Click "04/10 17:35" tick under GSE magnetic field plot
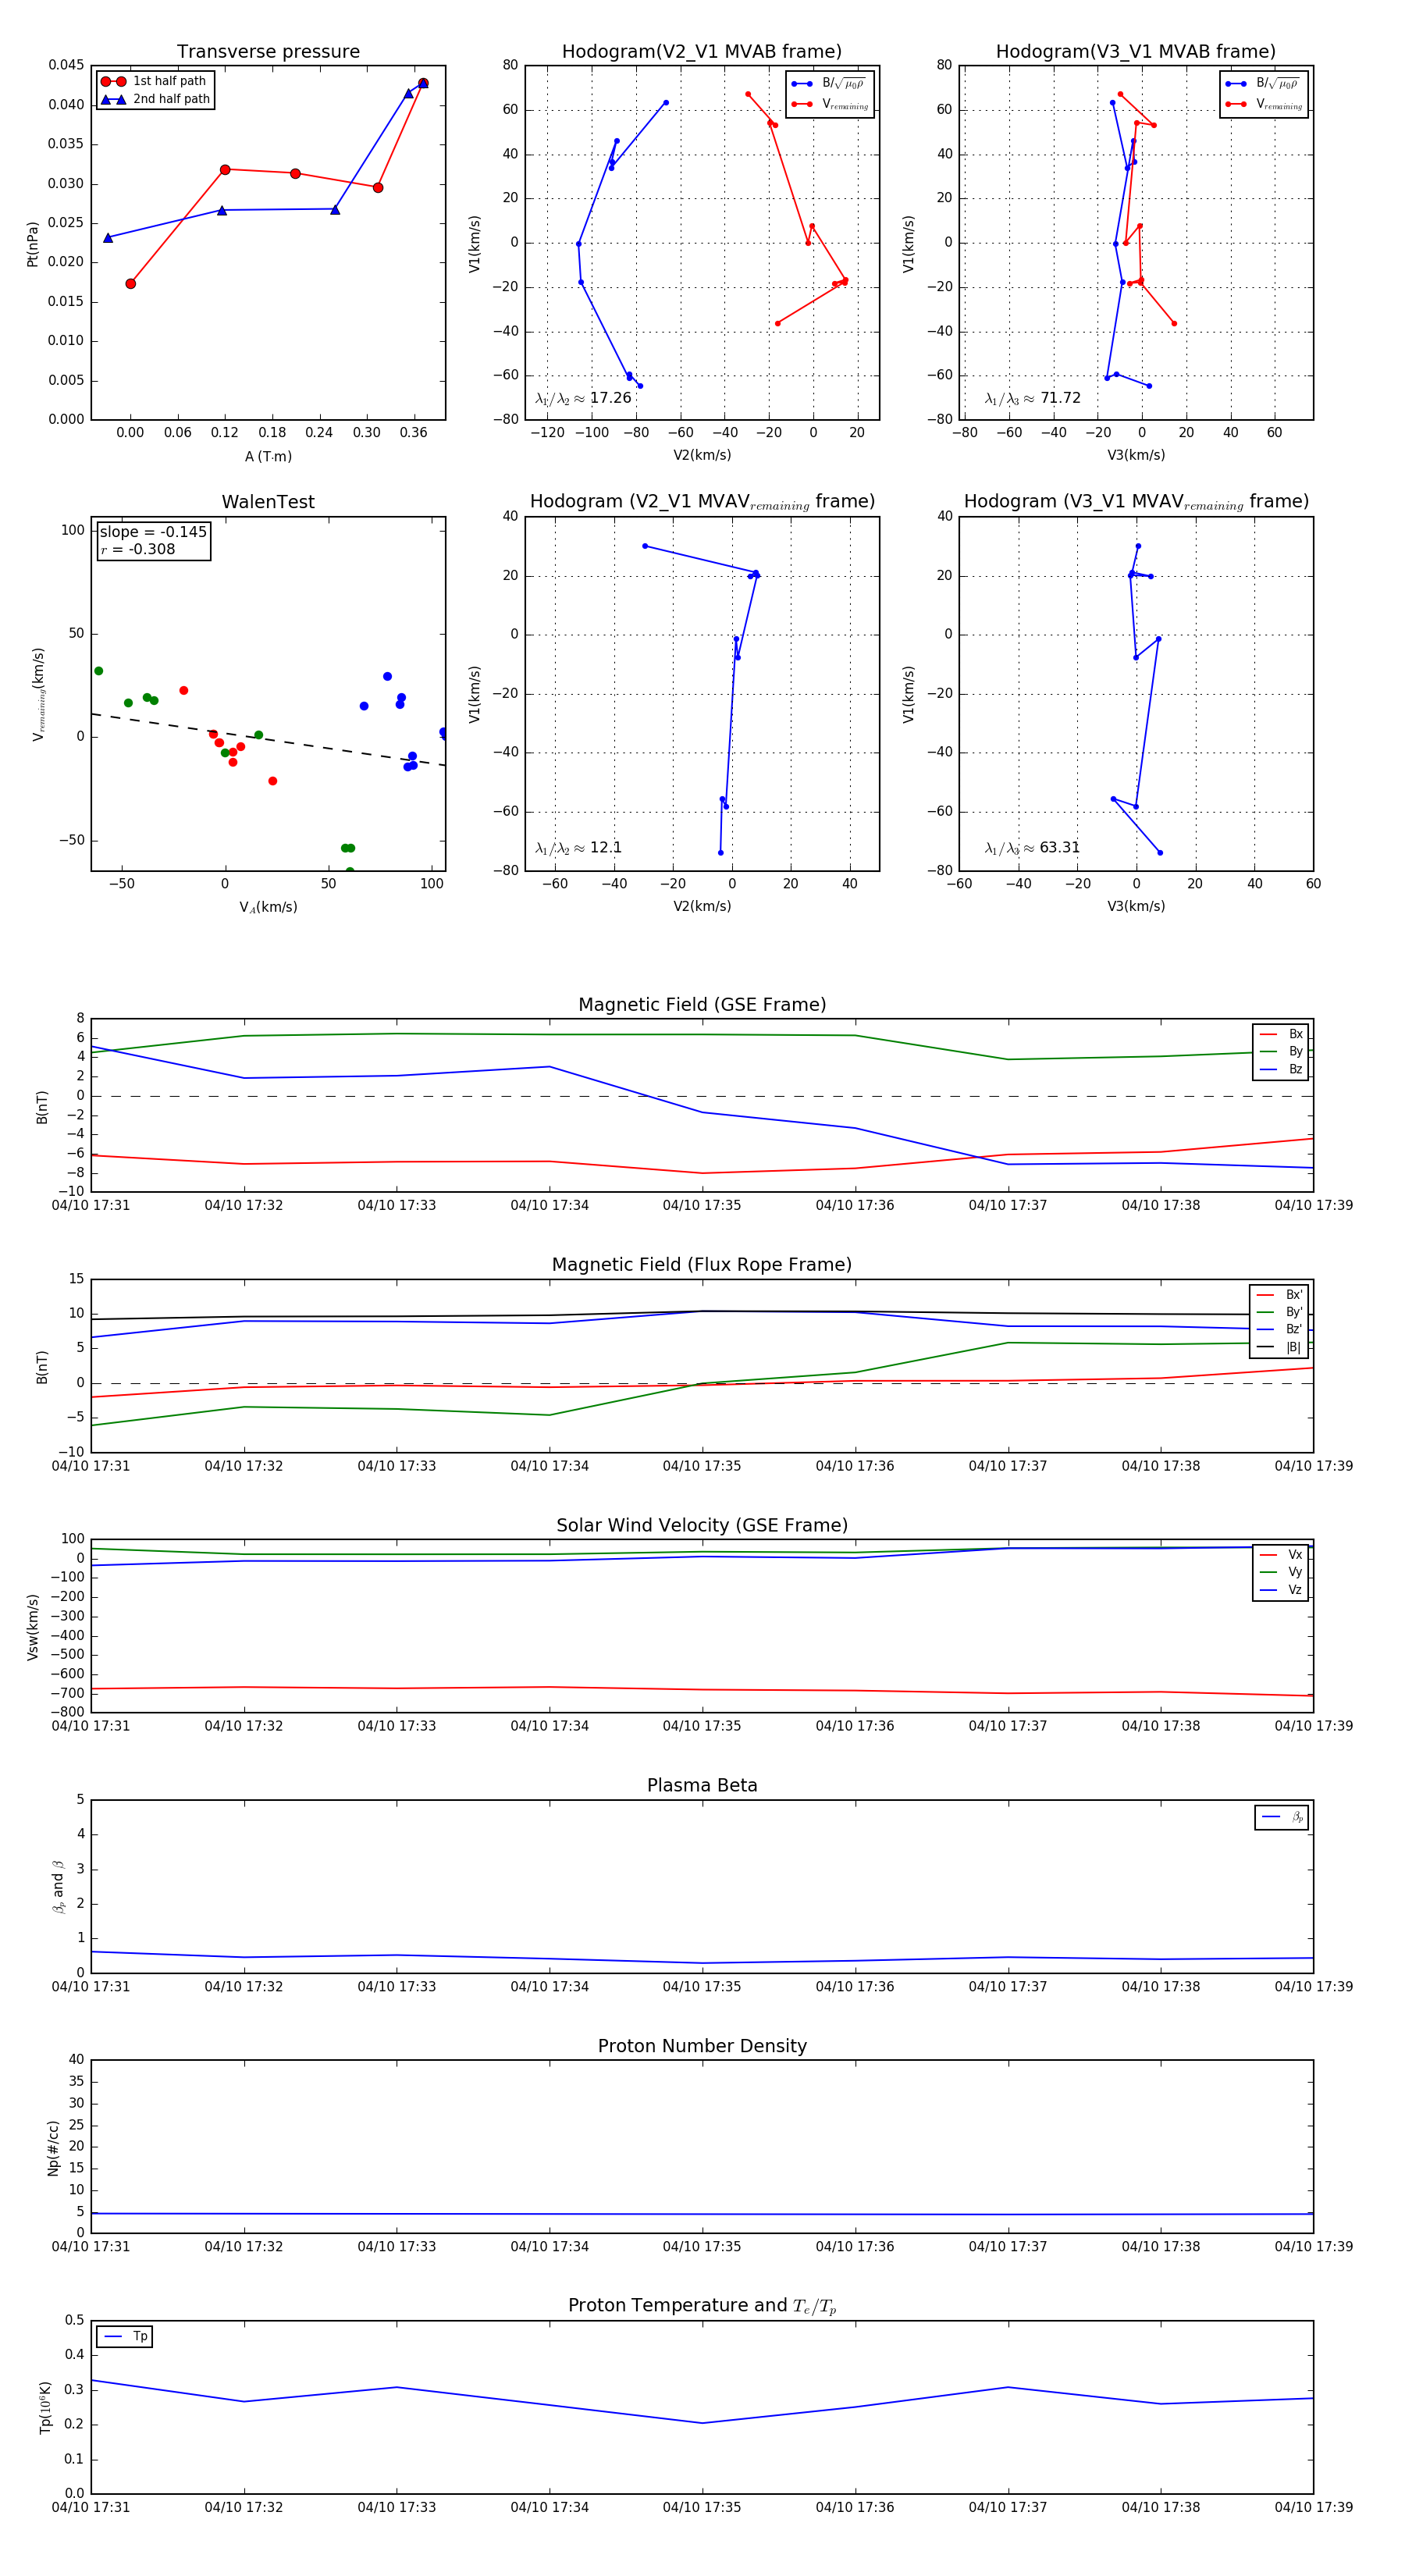Image resolution: width=1405 pixels, height=2576 pixels. (x=702, y=1206)
